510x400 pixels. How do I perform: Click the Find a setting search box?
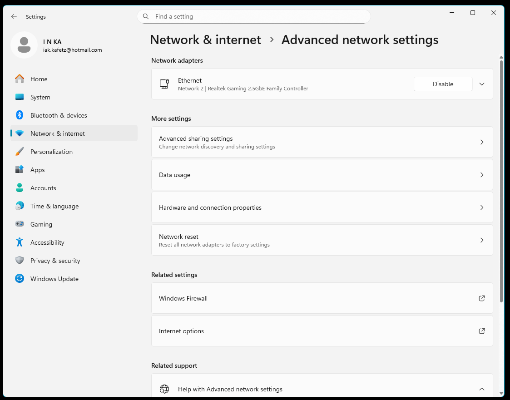point(253,16)
